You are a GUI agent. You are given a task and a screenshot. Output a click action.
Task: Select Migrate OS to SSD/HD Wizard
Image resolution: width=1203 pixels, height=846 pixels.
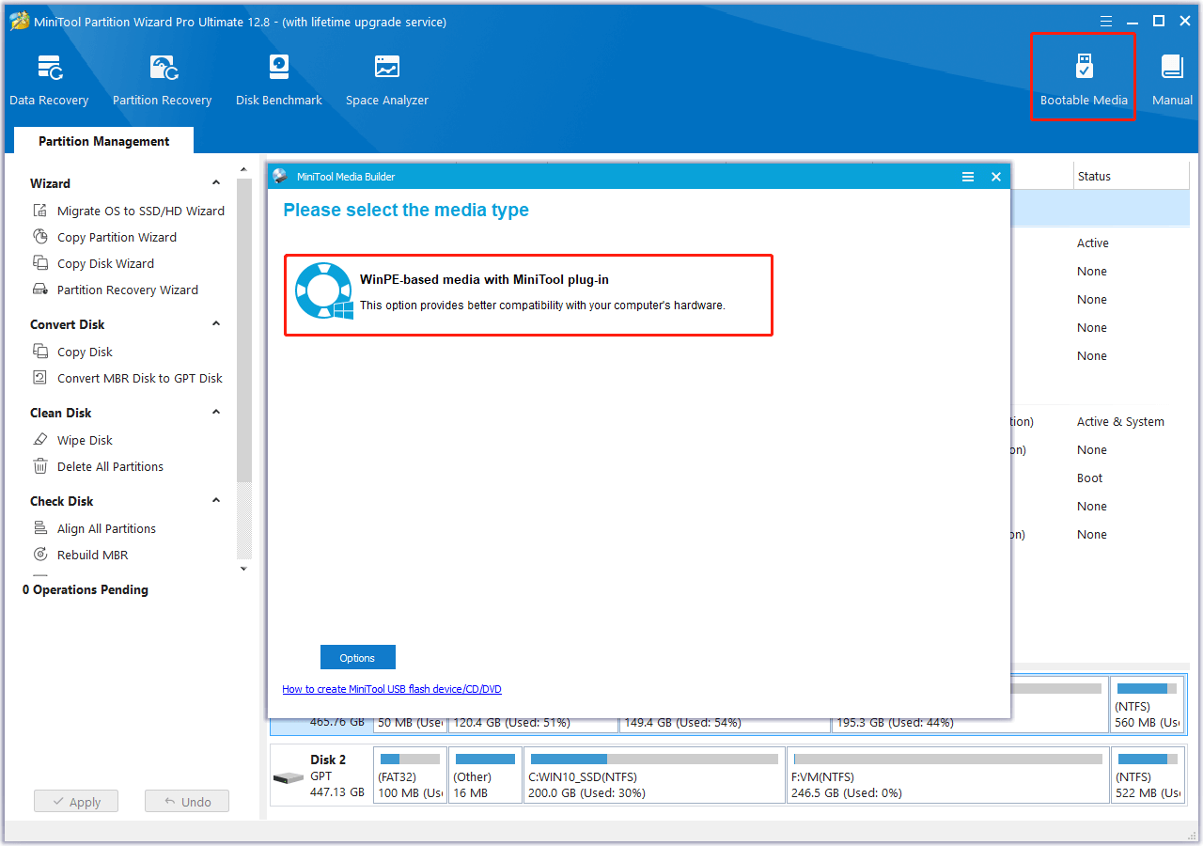pyautogui.click(x=141, y=211)
